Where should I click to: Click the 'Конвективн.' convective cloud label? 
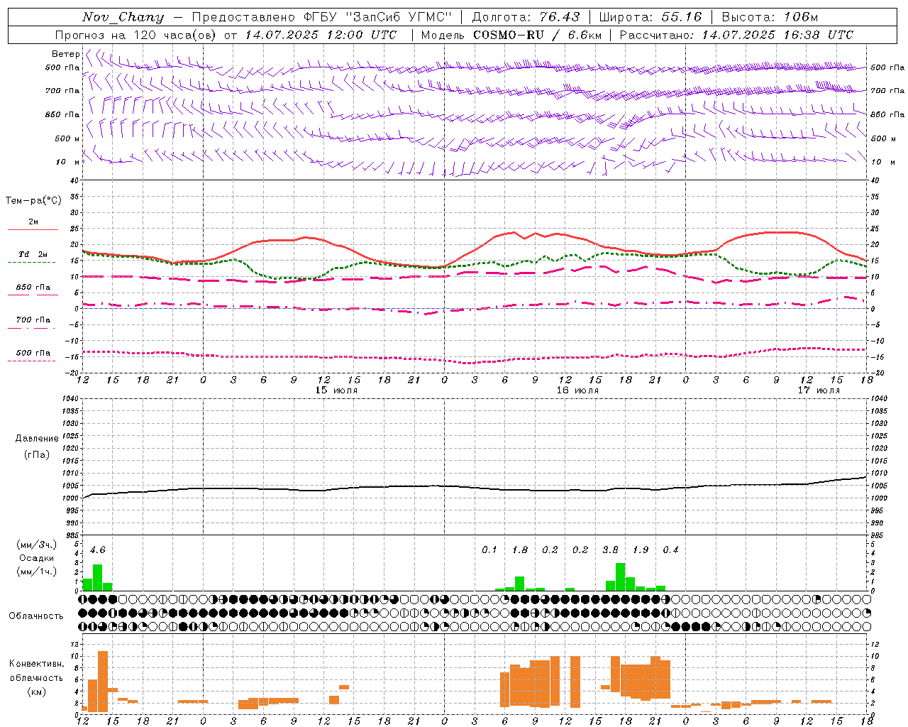pyautogui.click(x=36, y=663)
